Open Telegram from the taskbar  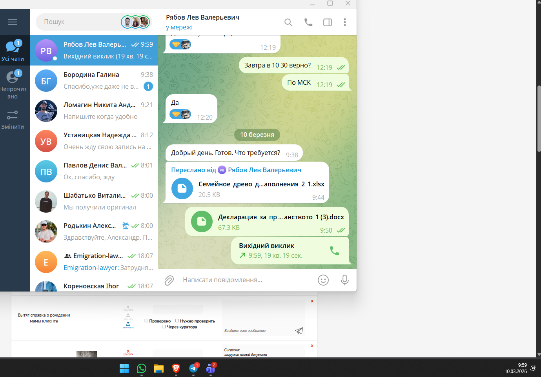coord(193,368)
